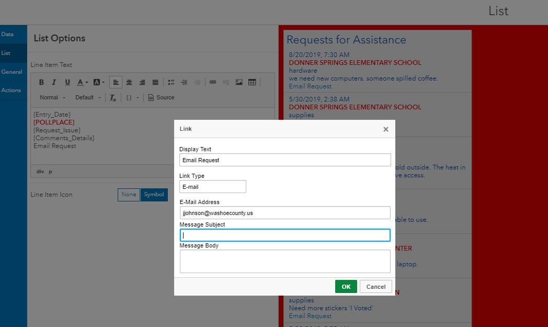Click the {Request_Issue} placeholder in editor

click(x=57, y=130)
